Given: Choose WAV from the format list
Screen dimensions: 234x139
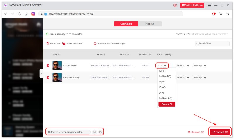Looking at the screenshot, I should (162, 82).
